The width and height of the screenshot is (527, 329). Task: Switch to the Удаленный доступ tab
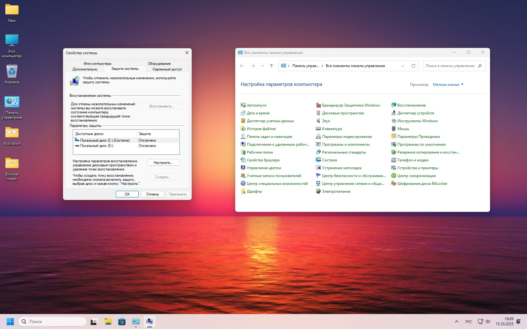point(167,69)
